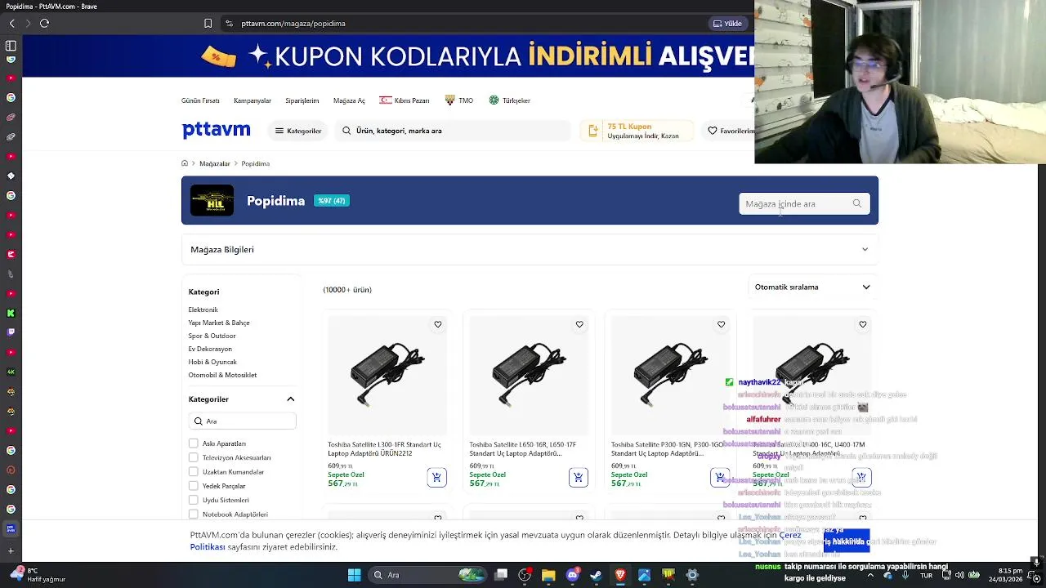Viewport: 1046px width, 588px height.
Task: Expand the Mağaza Bilgileri section
Action: [x=530, y=249]
